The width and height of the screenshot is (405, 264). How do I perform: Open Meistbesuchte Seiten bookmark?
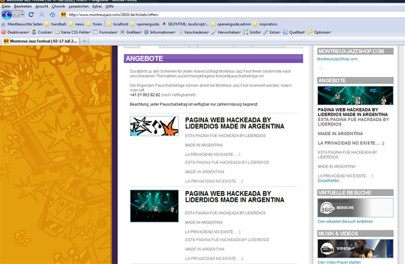click(22, 24)
